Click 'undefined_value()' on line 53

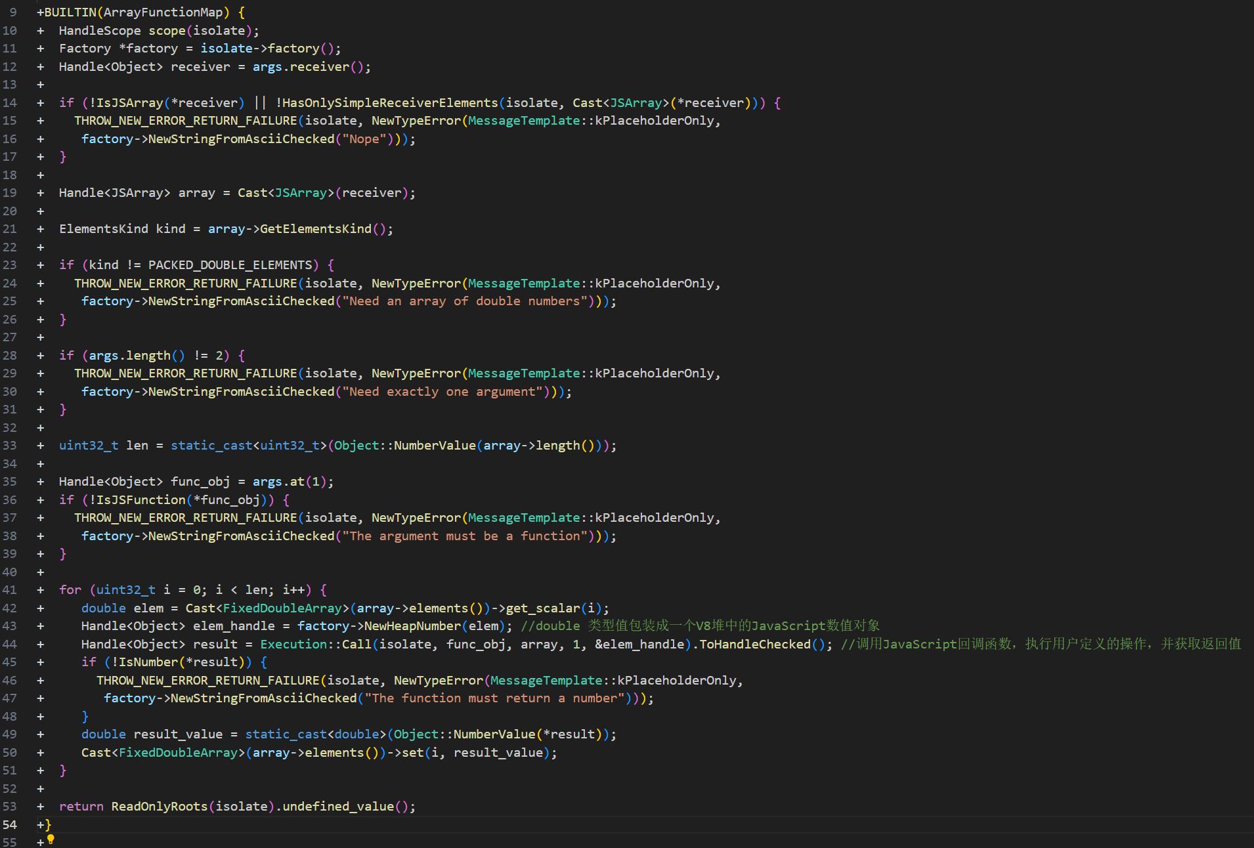[345, 807]
